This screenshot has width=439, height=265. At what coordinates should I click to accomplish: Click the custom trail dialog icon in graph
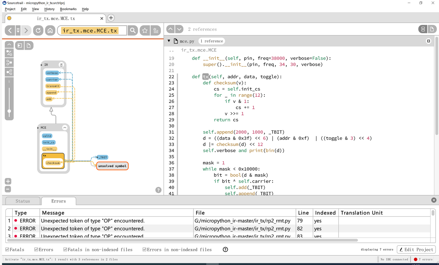(9, 53)
